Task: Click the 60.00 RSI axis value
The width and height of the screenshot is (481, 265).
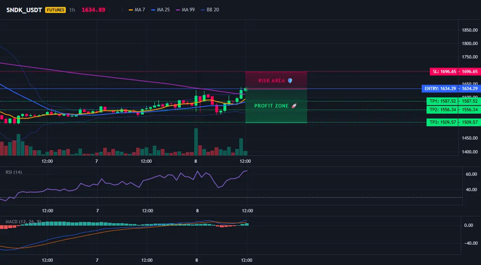Action: tap(471, 175)
